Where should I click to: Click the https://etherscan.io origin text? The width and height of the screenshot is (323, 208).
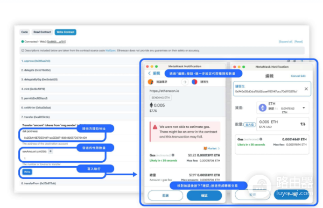pyautogui.click(x=164, y=91)
